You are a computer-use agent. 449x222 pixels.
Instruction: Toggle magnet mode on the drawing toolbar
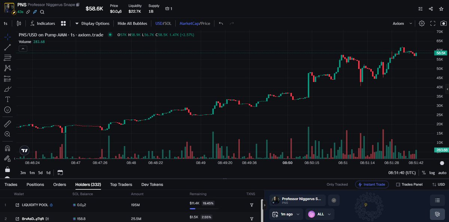(7, 148)
